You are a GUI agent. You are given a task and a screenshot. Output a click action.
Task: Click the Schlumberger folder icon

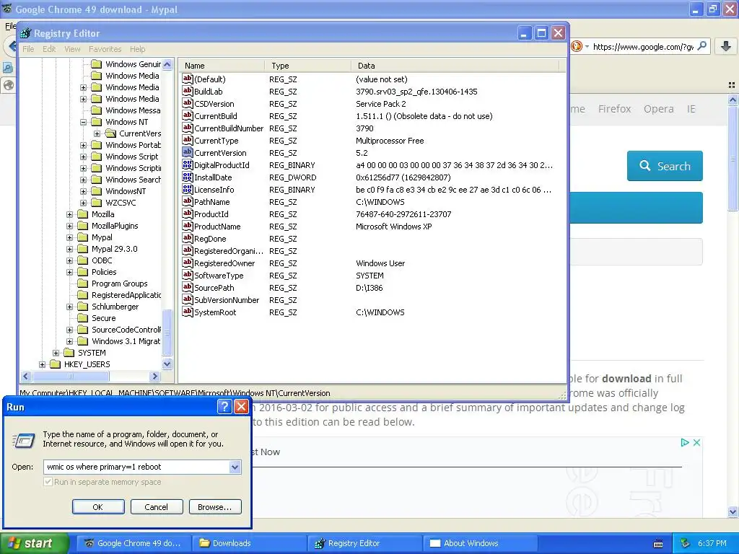(x=83, y=306)
